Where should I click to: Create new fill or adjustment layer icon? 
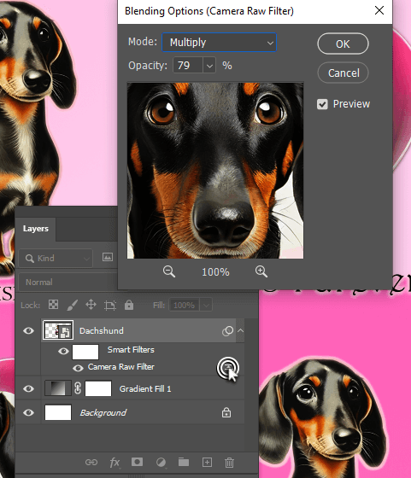[161, 463]
